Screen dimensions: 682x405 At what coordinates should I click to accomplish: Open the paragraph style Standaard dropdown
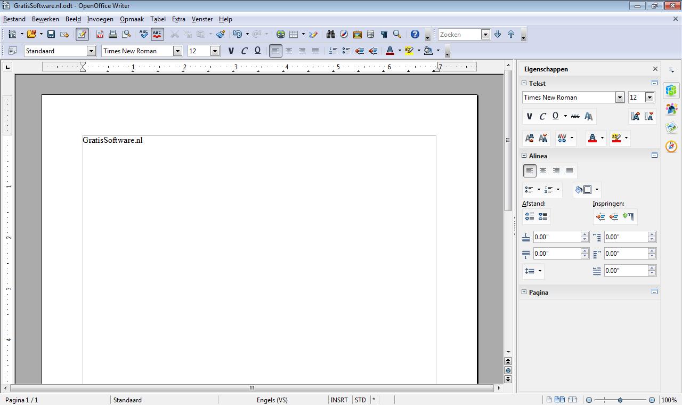91,51
